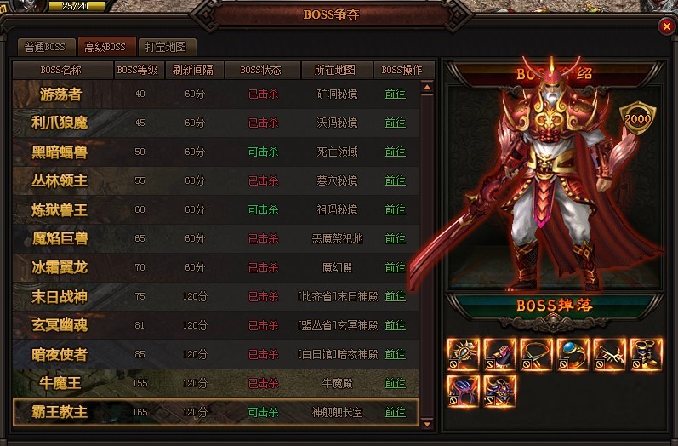
Task: Open the 打宝地图 tab
Action: 167,47
